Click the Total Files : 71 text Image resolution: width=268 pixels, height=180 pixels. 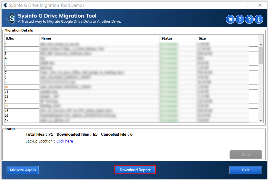click(39, 134)
